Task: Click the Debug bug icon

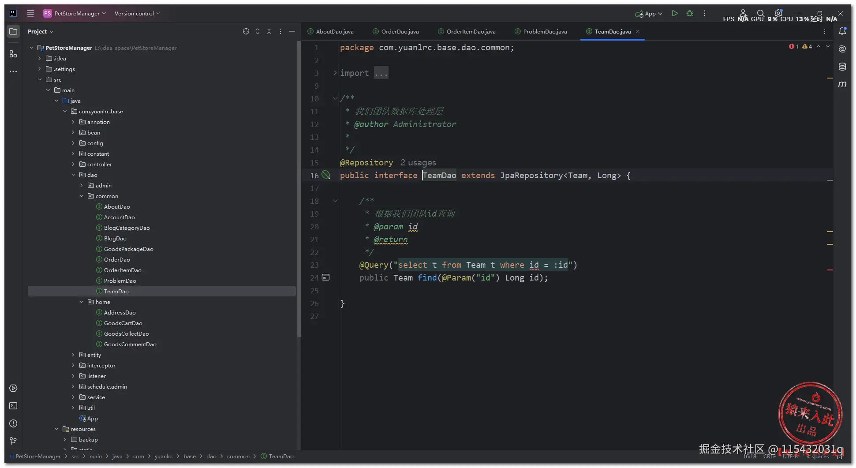Action: coord(690,14)
